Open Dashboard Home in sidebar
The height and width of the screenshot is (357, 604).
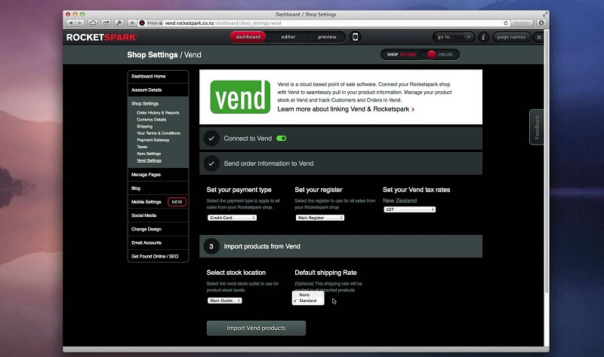(x=158, y=77)
